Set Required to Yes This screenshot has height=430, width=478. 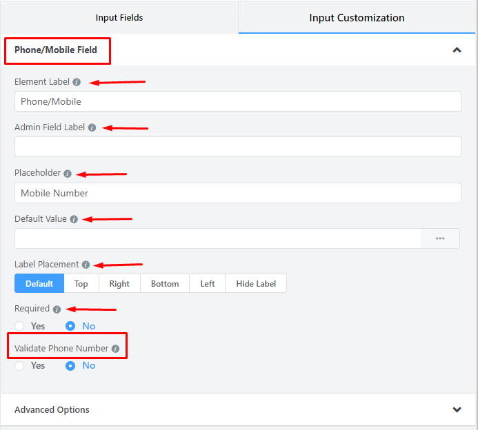19,326
